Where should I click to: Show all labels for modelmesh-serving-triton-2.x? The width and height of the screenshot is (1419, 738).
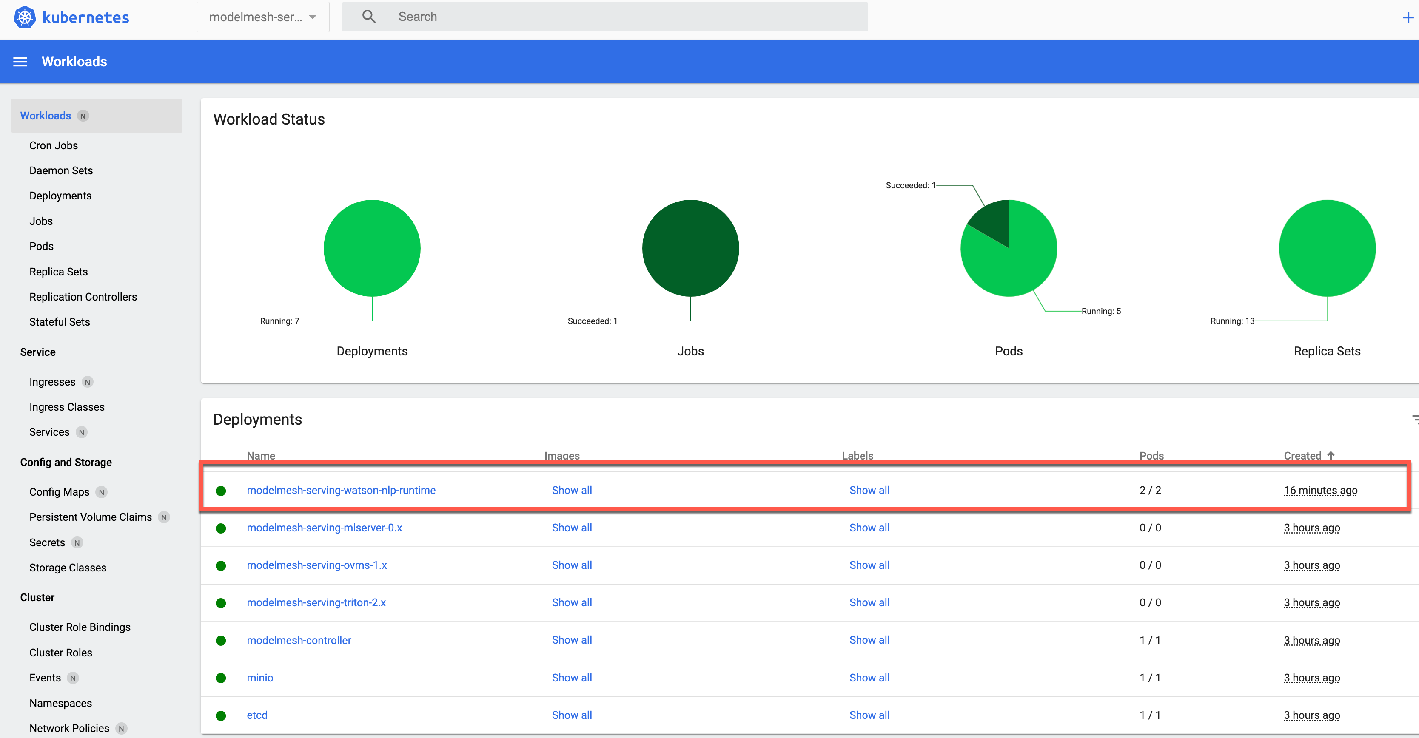pos(869,602)
